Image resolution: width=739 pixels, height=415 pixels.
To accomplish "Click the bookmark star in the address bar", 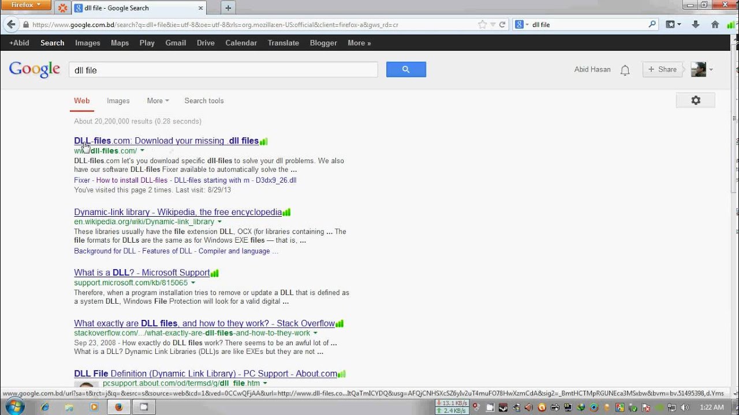I will pyautogui.click(x=482, y=25).
